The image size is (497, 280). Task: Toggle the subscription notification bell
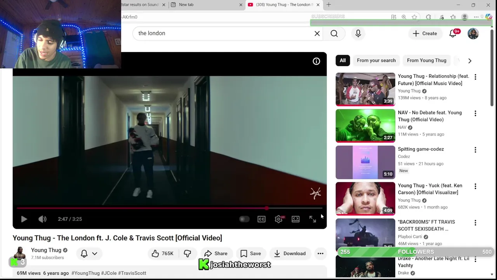coord(84,254)
